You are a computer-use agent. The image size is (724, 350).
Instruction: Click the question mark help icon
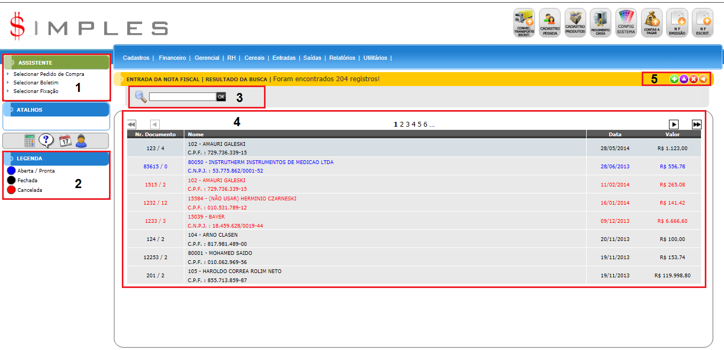(47, 141)
